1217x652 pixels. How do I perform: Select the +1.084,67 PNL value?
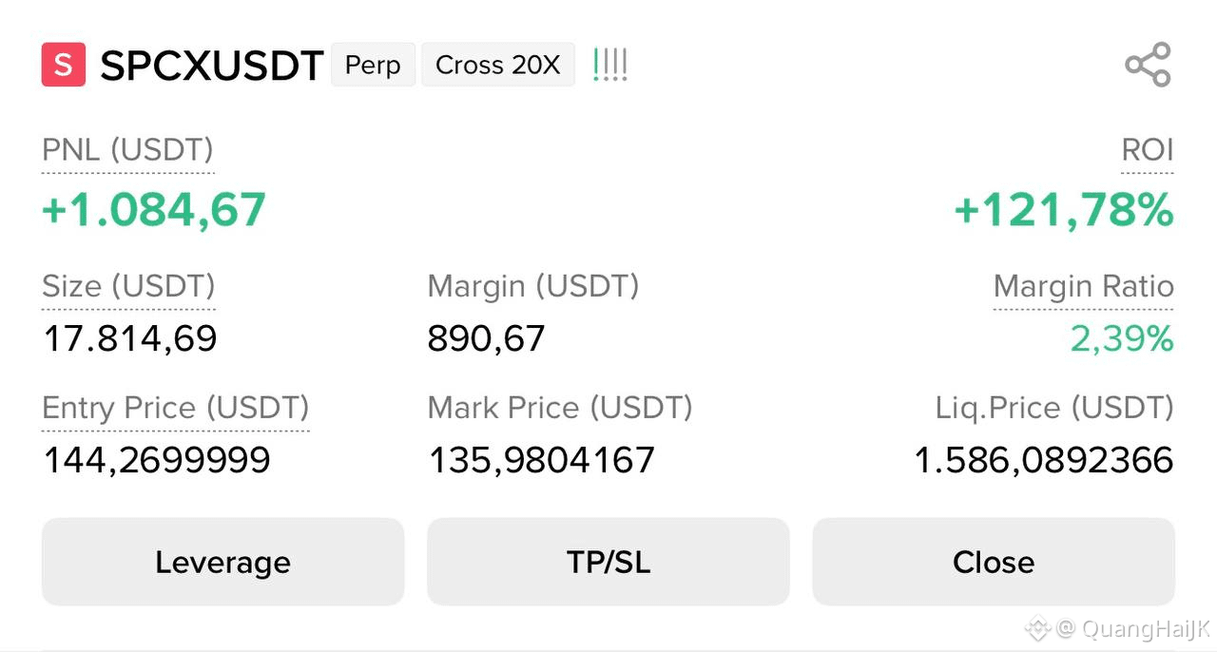coord(154,210)
